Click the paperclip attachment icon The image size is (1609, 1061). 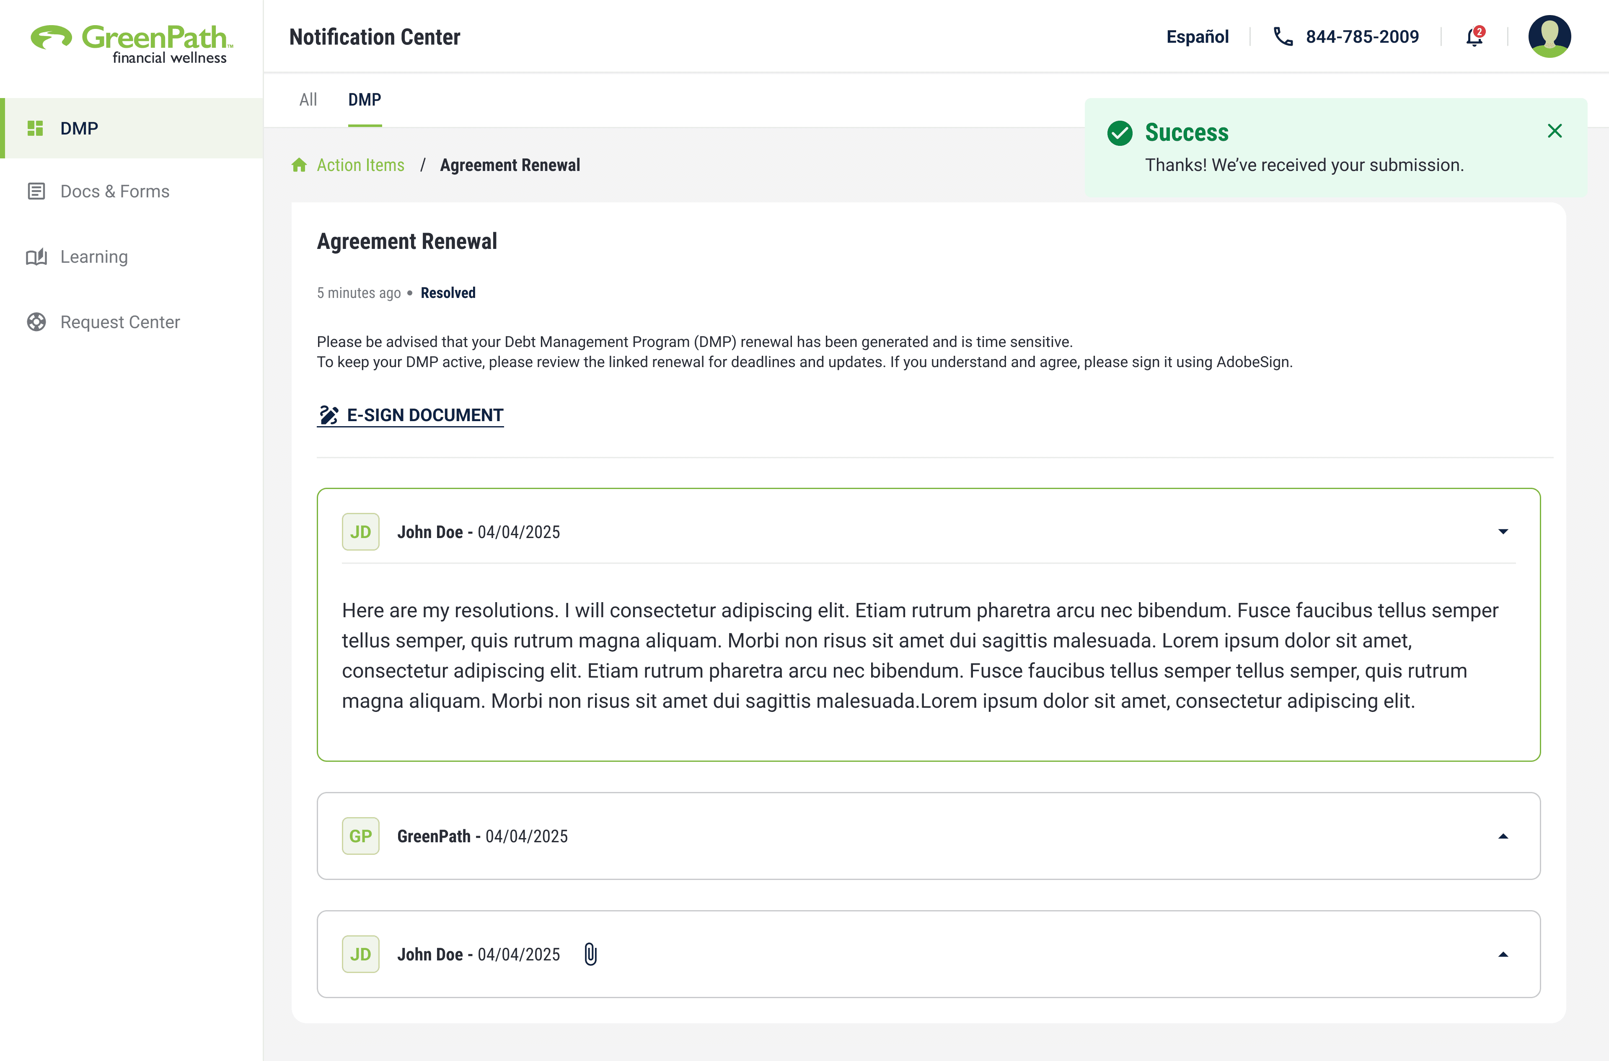590,954
